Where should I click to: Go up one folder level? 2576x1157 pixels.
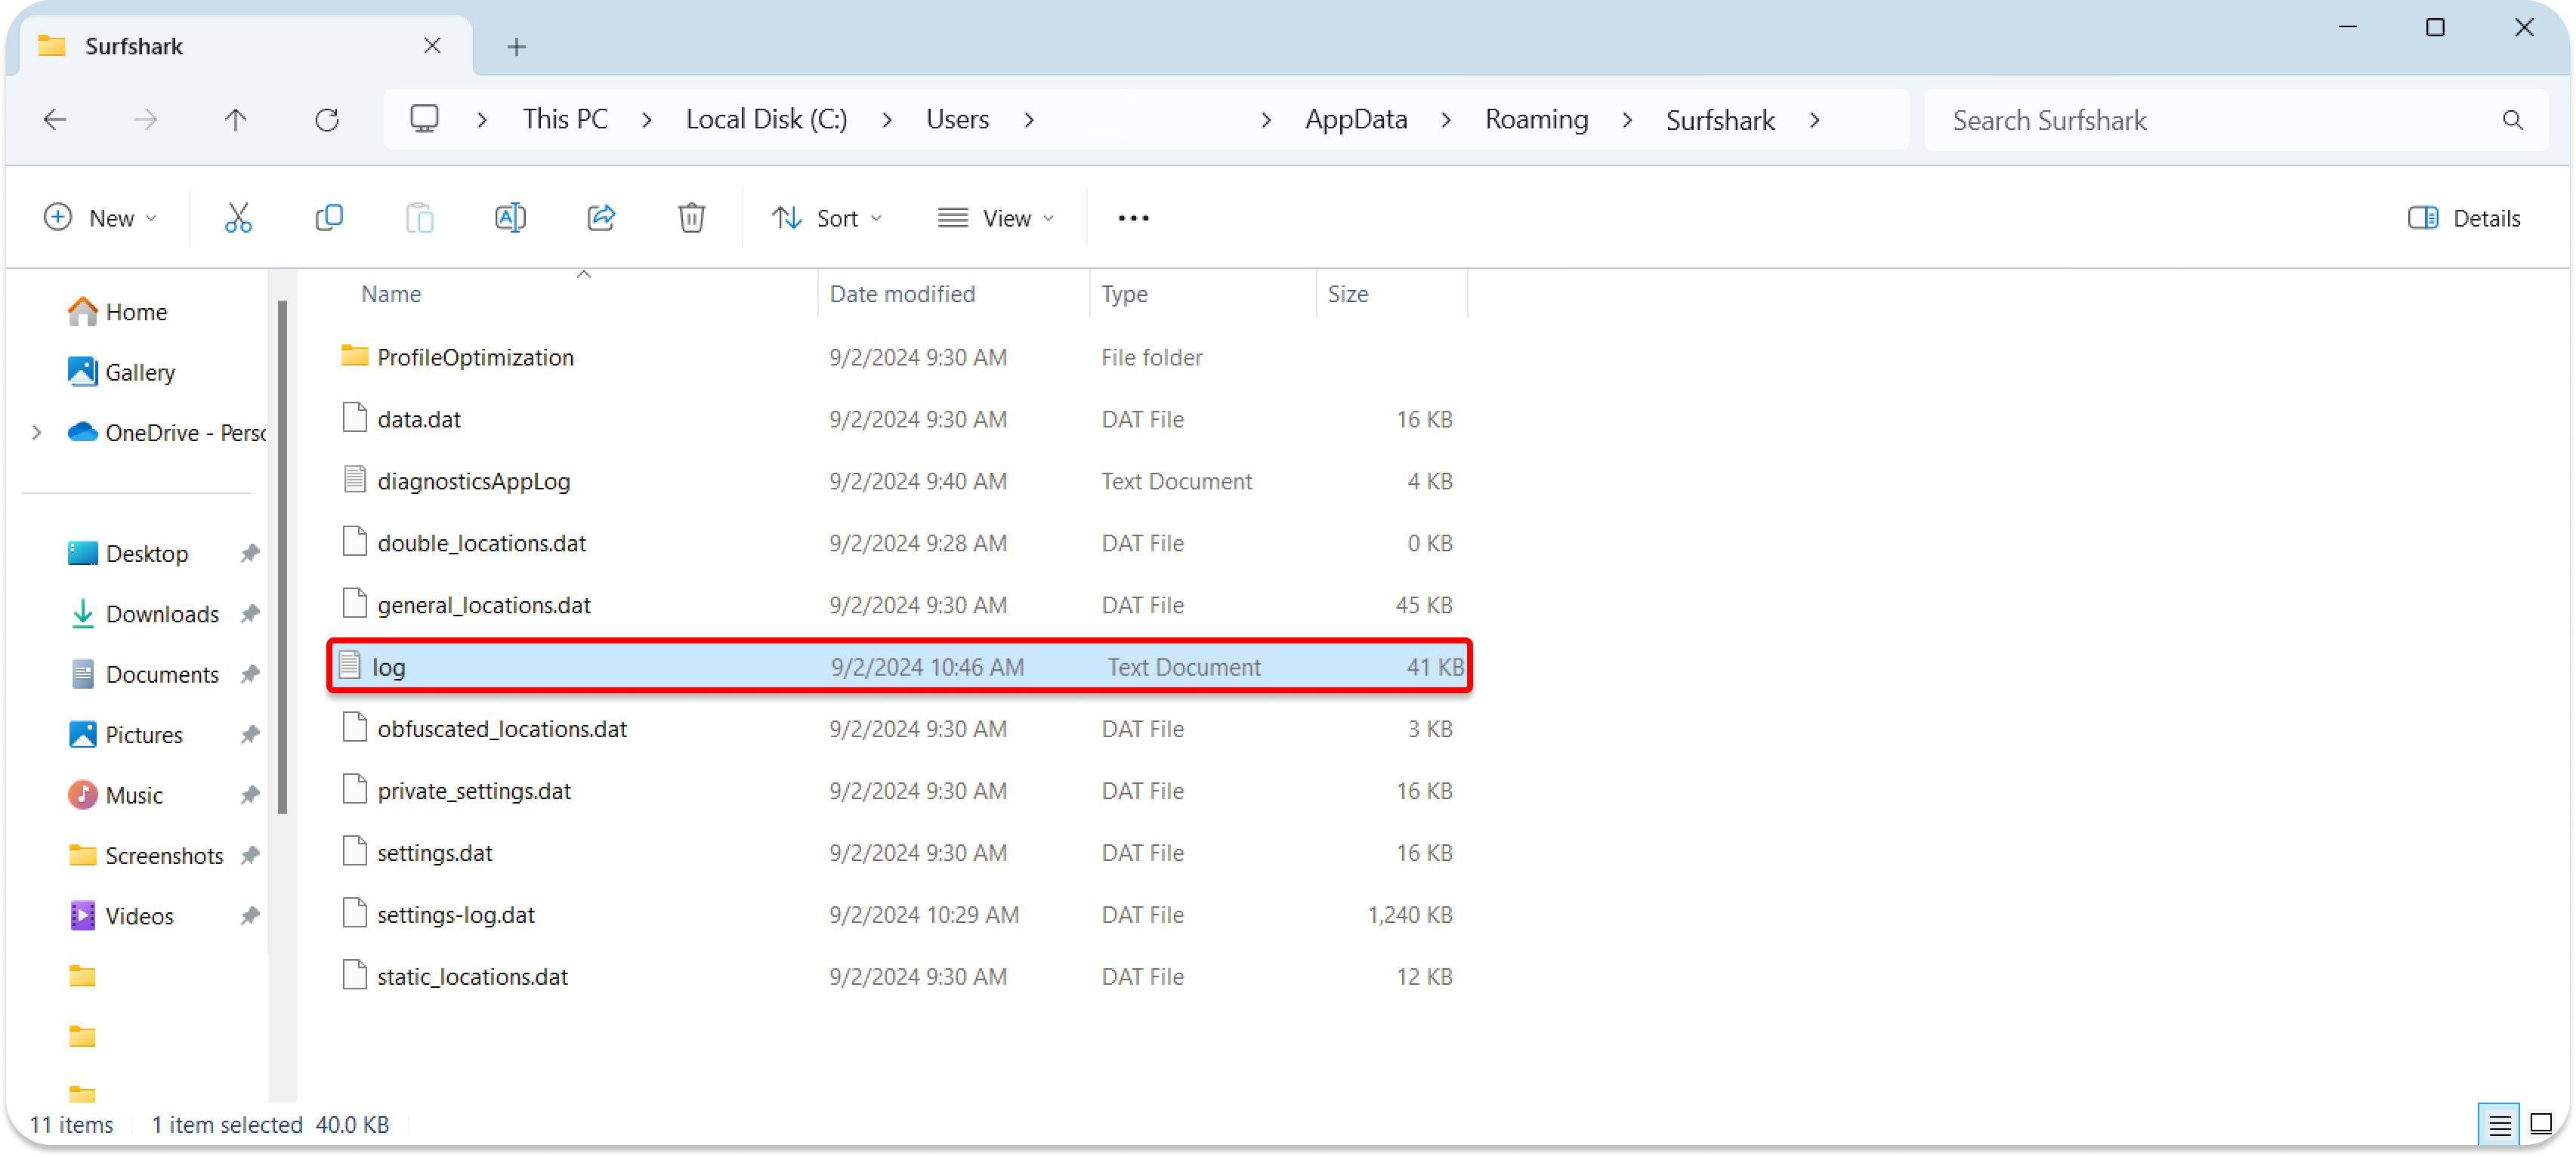(x=235, y=120)
